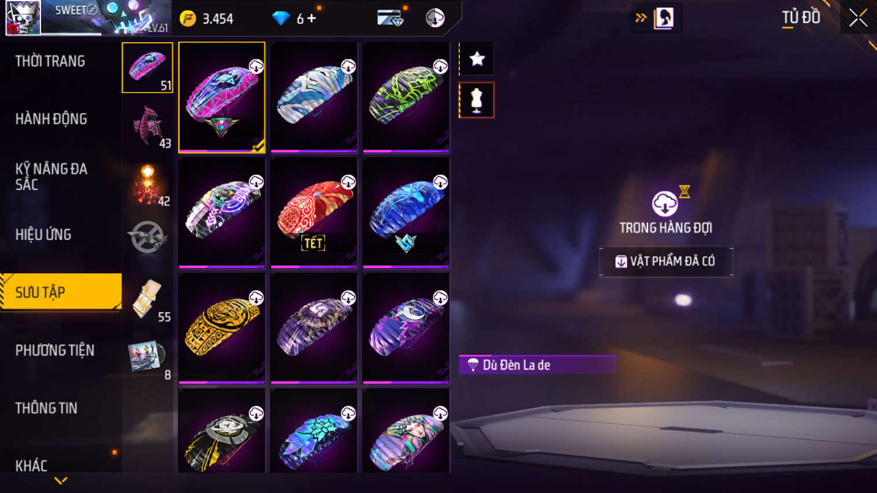Screen dimensions: 877x493
Task: Open the voucher card icon in top bar
Action: tap(390, 18)
